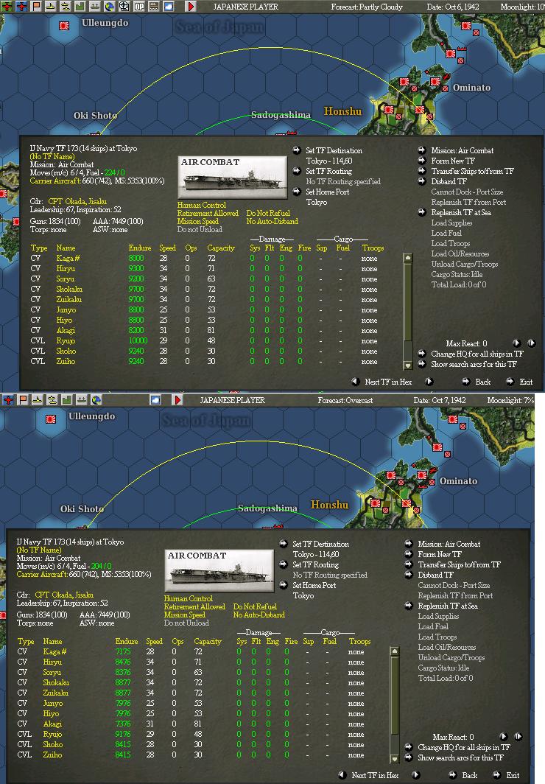
Task: Click the list report icon in Oct 6 toolbar
Action: click(x=154, y=6)
